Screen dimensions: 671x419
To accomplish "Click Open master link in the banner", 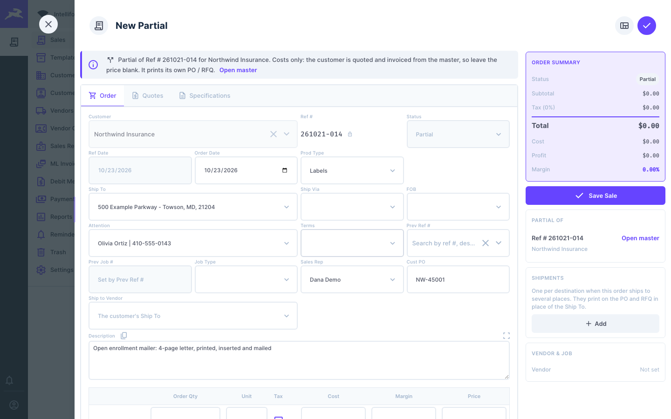I will [x=238, y=70].
